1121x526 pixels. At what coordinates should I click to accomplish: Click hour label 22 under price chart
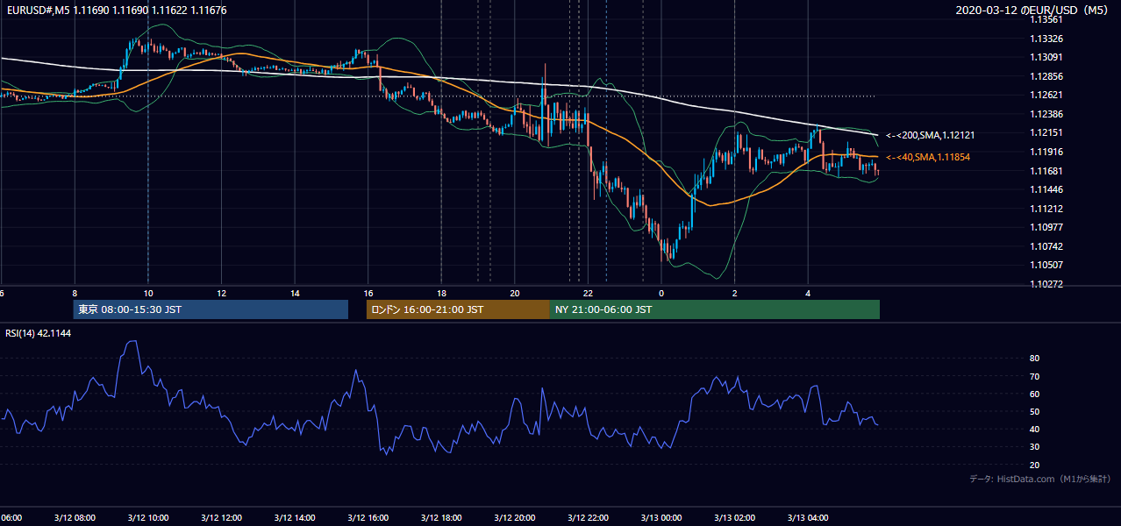(x=588, y=294)
